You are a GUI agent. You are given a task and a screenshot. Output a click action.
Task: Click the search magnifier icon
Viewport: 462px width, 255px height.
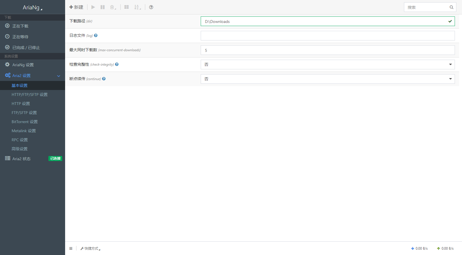coord(452,7)
